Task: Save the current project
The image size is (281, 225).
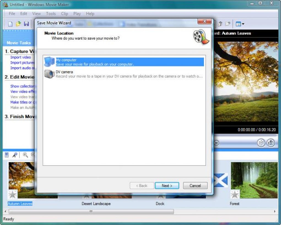Action: (x=26, y=24)
